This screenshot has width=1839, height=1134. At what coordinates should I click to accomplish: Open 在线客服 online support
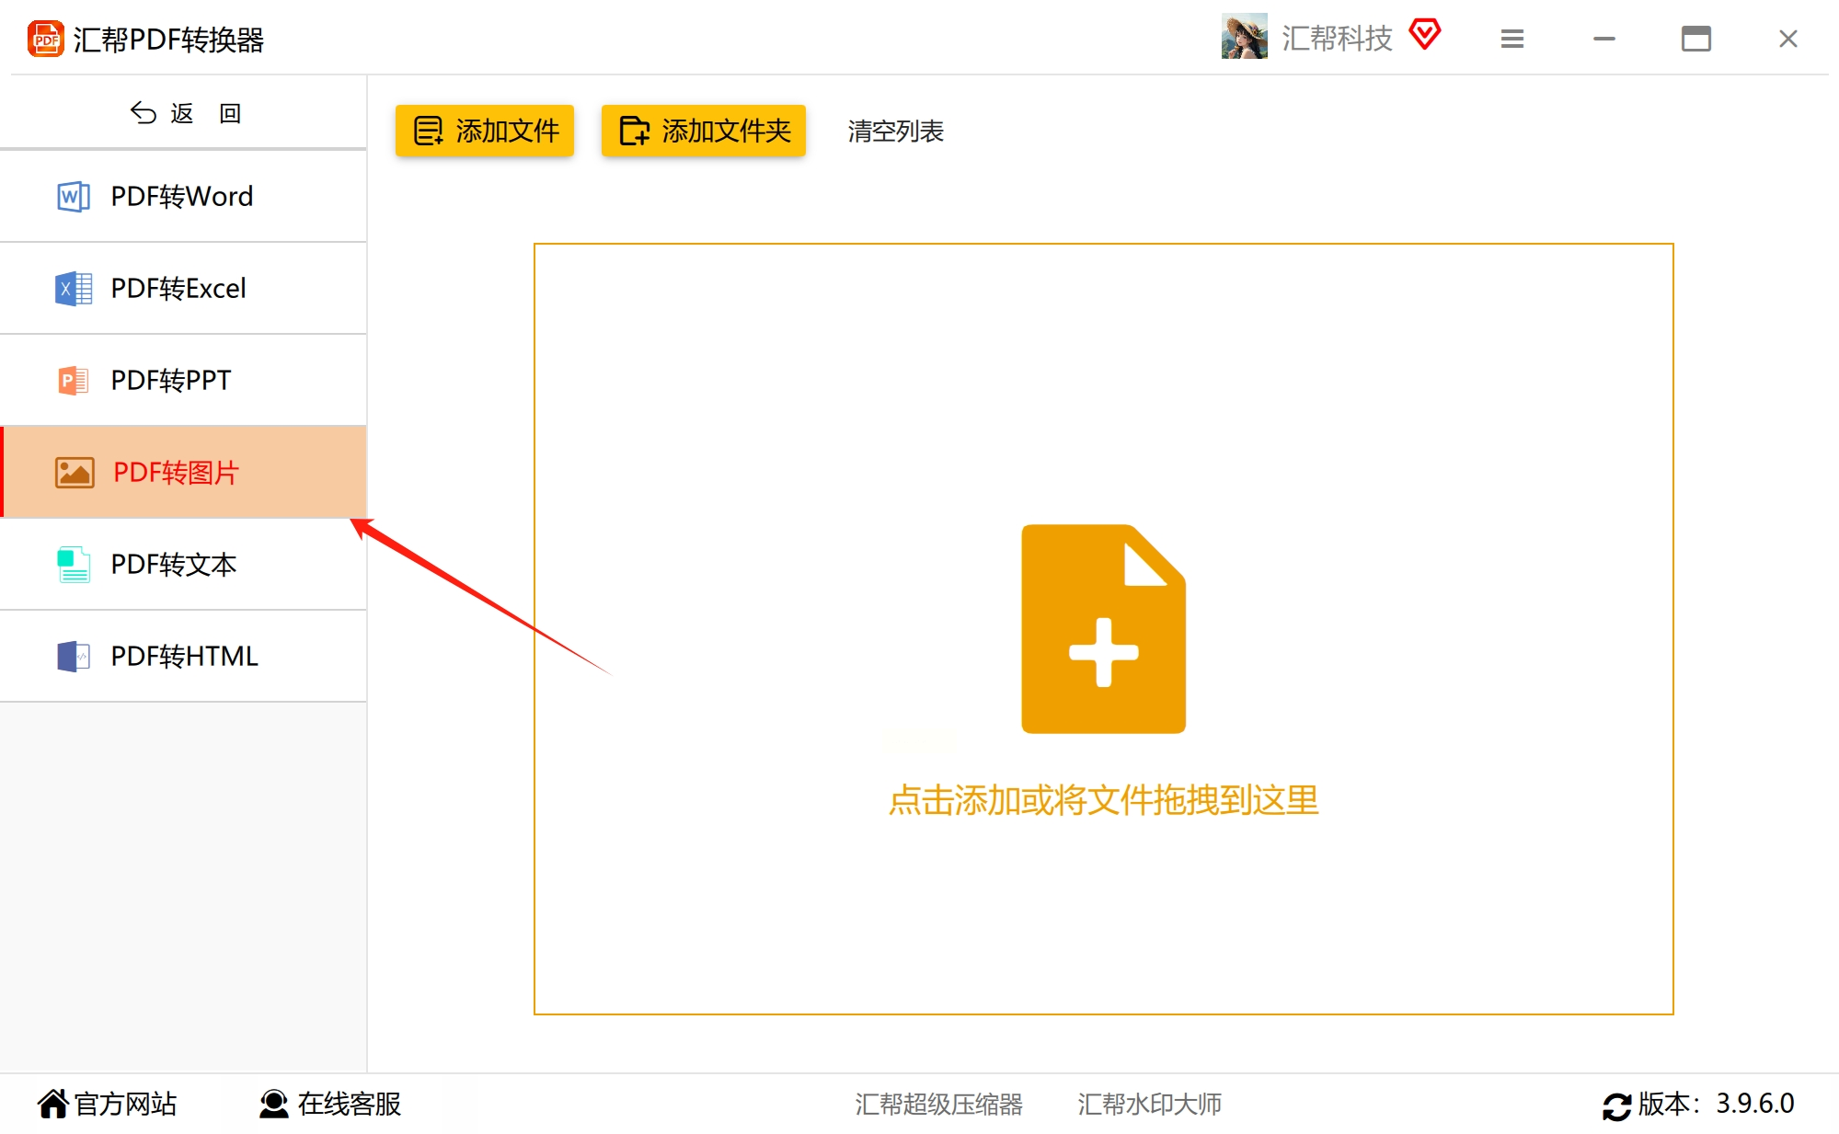(330, 1103)
